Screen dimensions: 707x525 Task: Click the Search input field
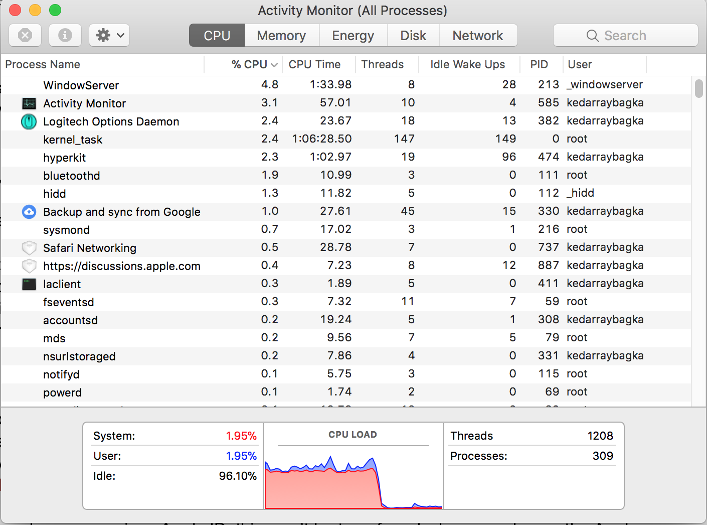tap(625, 36)
